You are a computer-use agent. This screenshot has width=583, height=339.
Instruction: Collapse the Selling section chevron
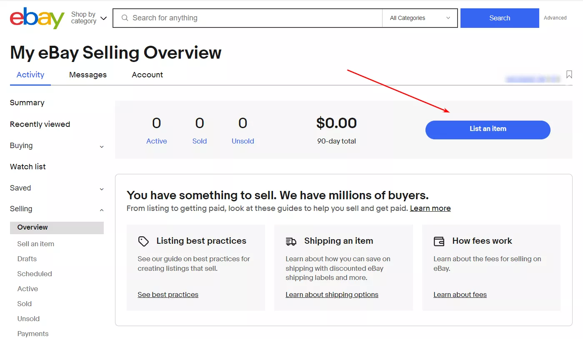(x=102, y=210)
